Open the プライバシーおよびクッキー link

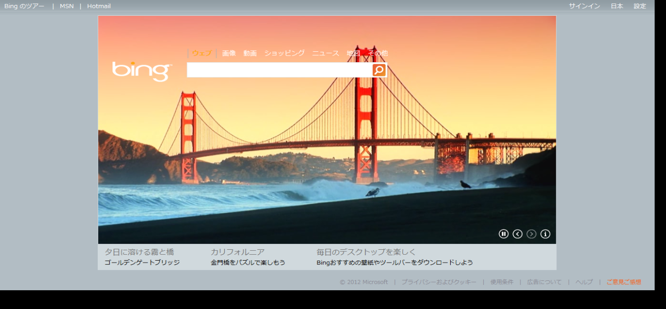pyautogui.click(x=438, y=282)
